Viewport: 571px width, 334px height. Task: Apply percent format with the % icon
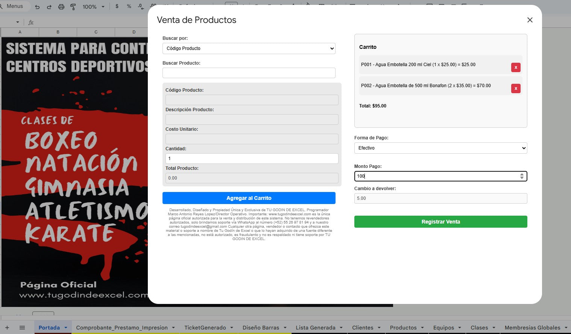[x=129, y=6]
